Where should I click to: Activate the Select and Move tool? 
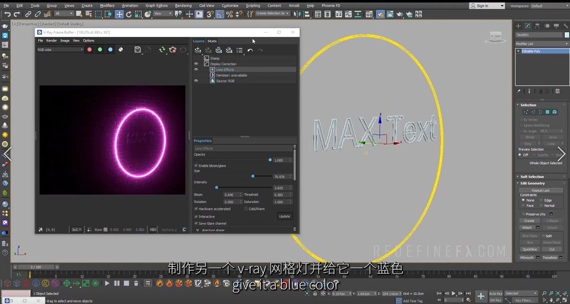coord(119,14)
